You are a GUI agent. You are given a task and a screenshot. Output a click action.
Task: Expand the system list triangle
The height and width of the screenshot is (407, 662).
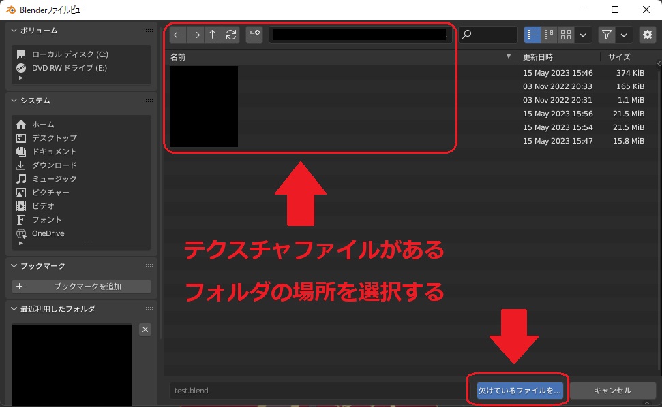21,243
